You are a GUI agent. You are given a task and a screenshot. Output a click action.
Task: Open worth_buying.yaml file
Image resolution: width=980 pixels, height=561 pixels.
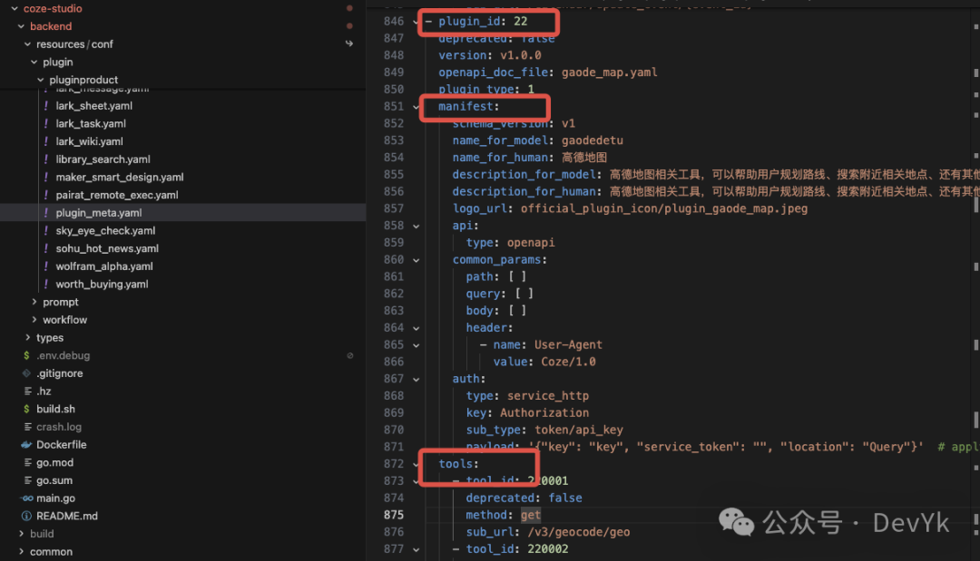click(x=102, y=284)
